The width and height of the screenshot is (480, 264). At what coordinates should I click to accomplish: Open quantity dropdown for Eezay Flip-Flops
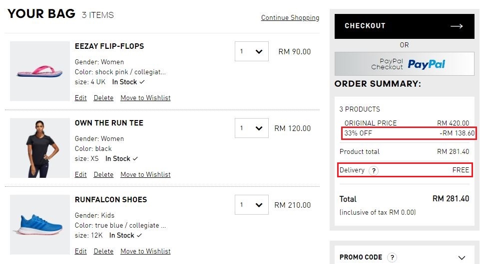coord(251,51)
